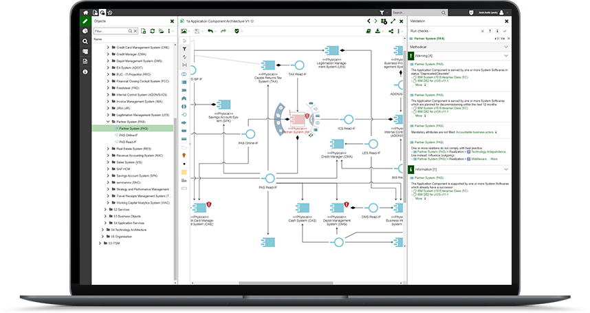Click the Accountable business actors link

pyautogui.click(x=470, y=131)
